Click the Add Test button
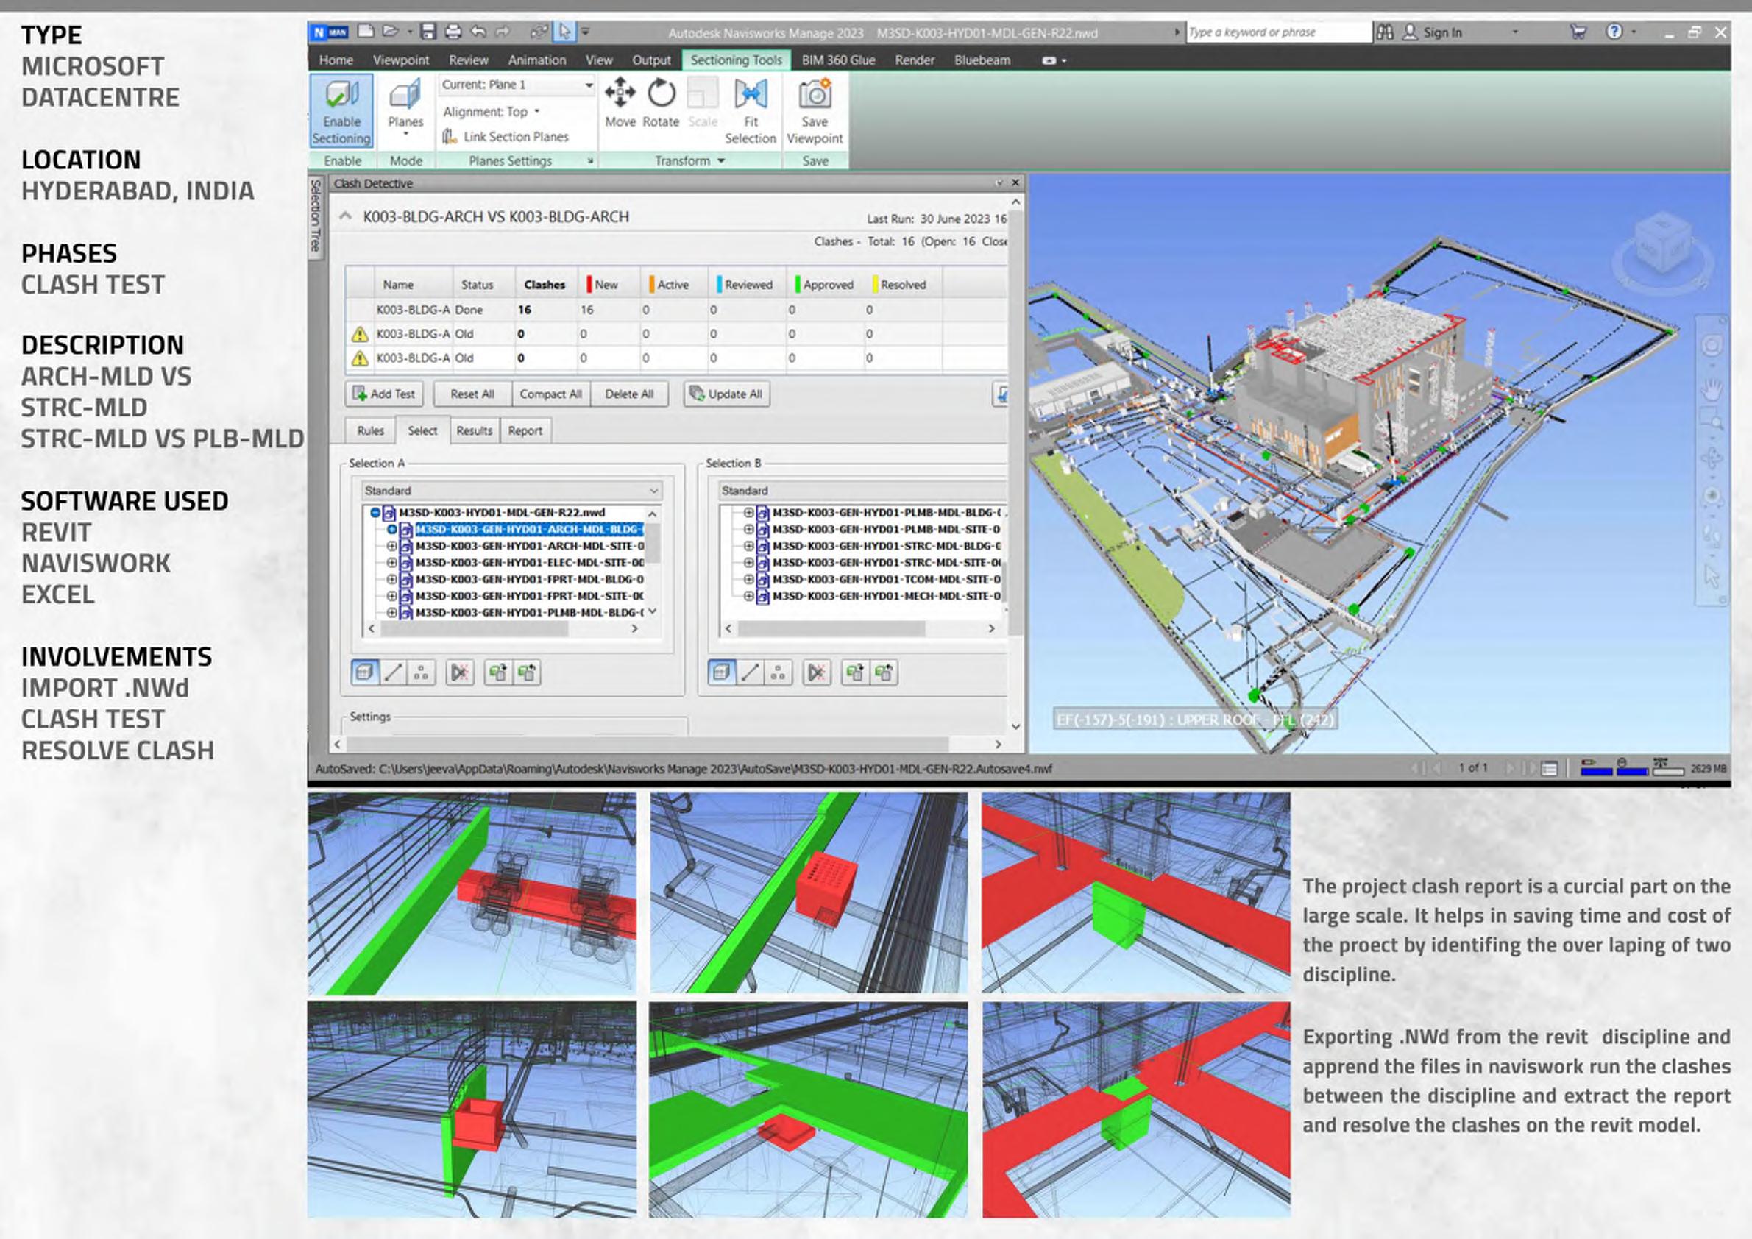 pos(385,394)
